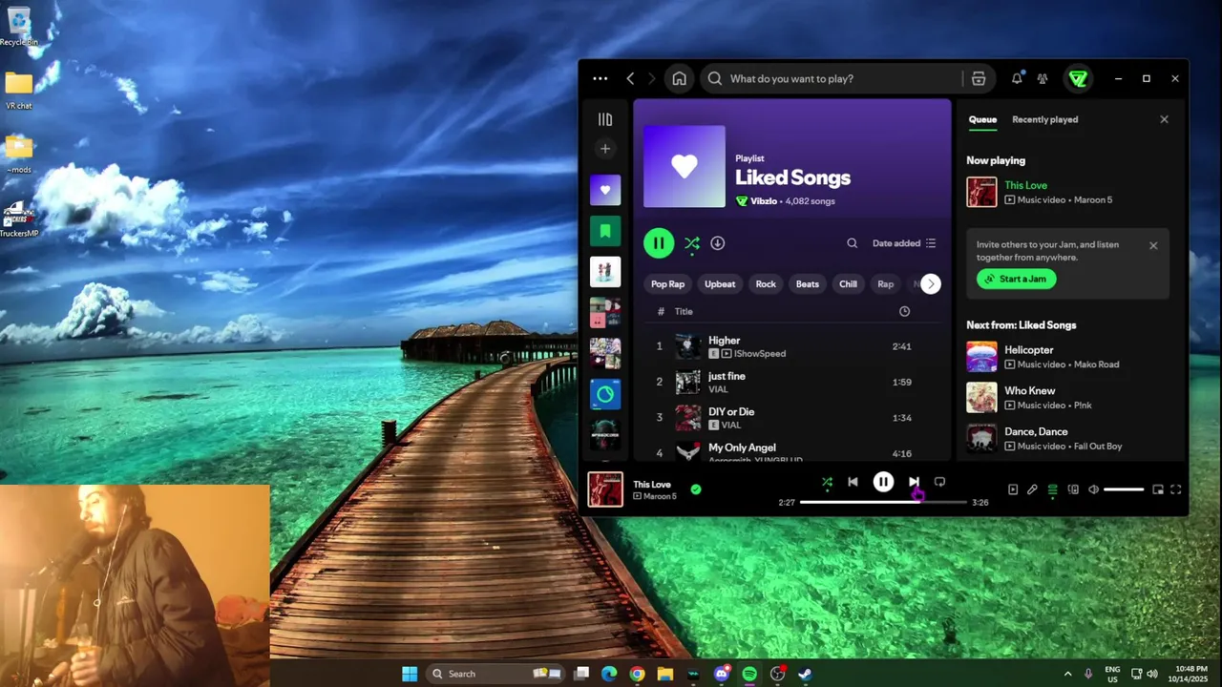Show hidden system tray icons
The width and height of the screenshot is (1222, 687).
[x=1067, y=674]
